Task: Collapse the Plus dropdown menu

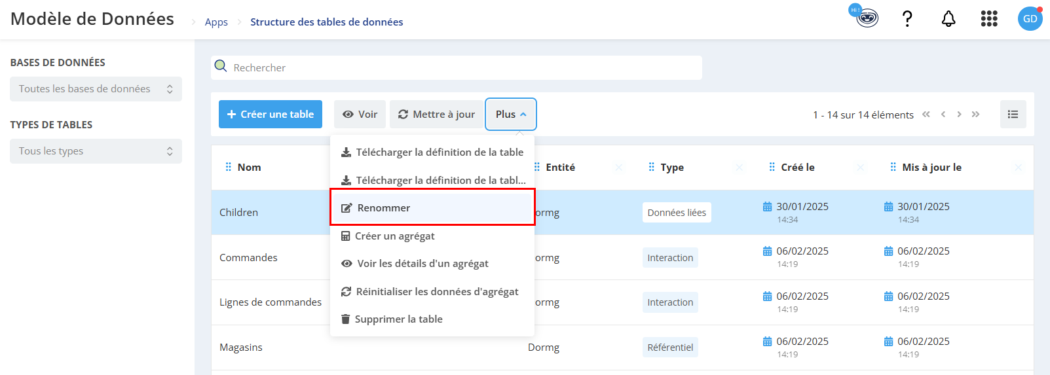Action: tap(511, 114)
